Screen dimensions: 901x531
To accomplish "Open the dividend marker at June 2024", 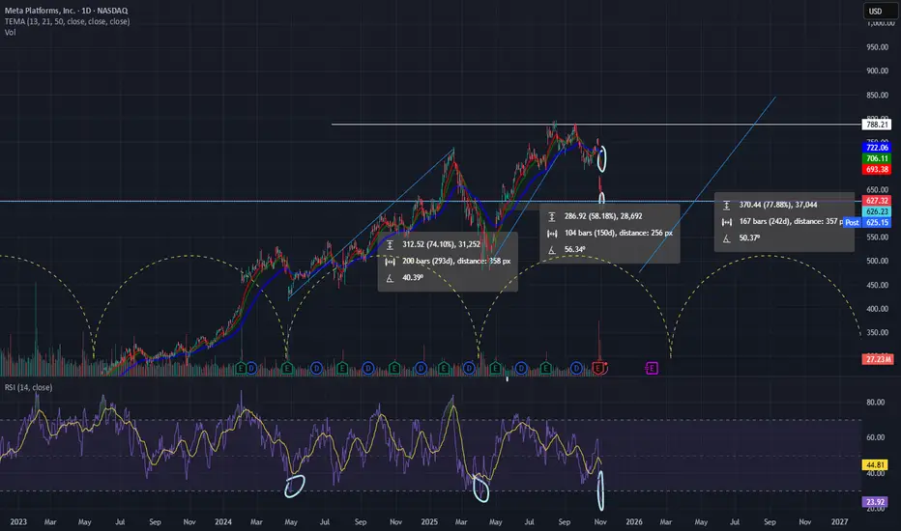I will pos(316,368).
